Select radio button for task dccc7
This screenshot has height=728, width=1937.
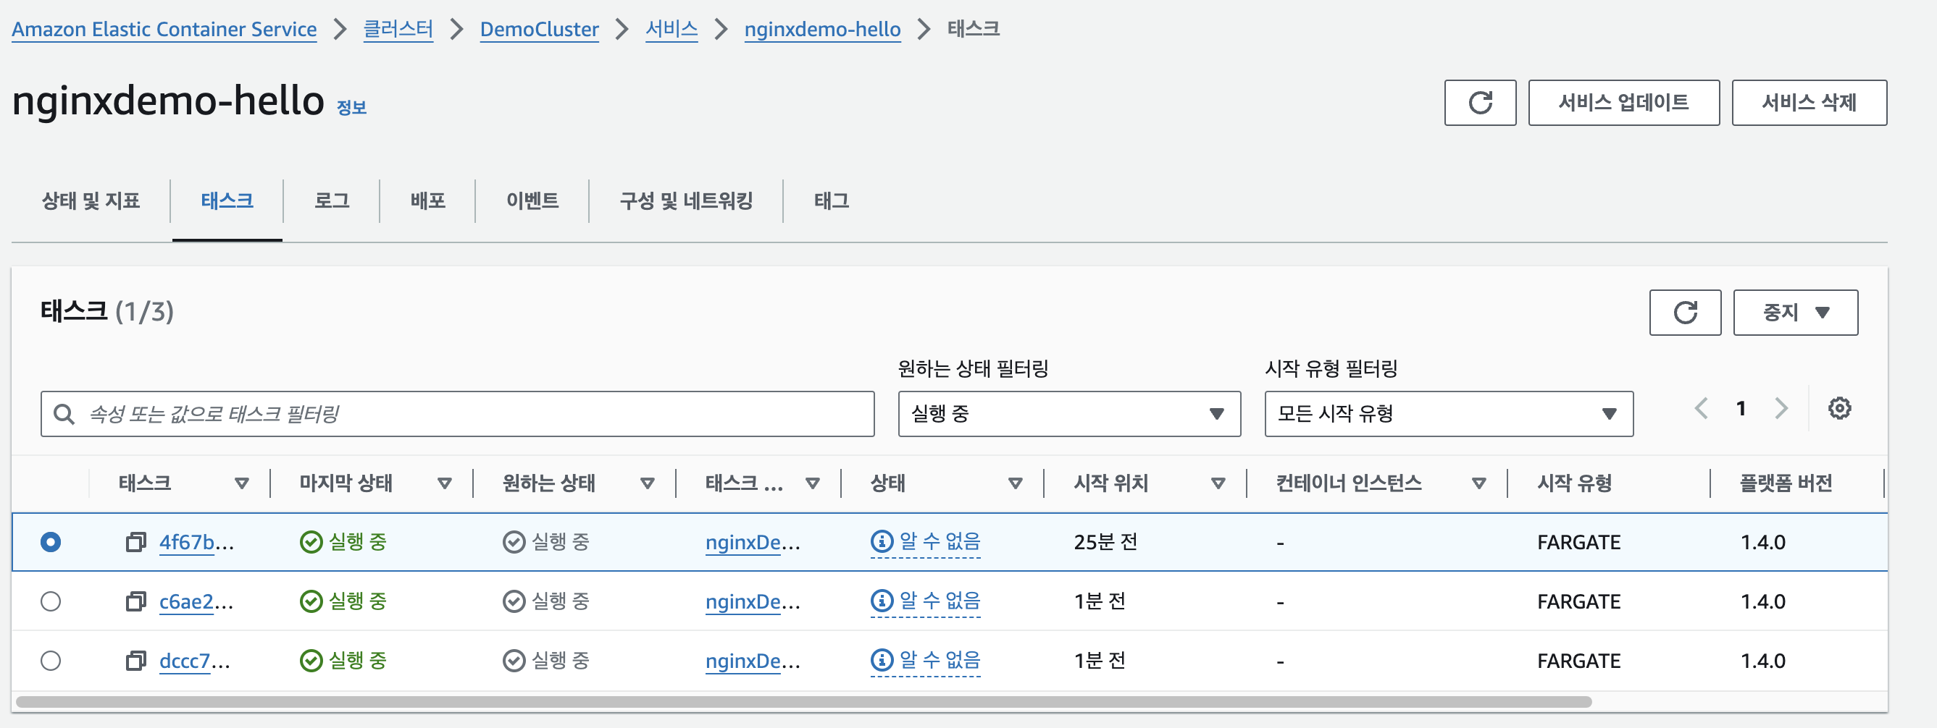(x=51, y=661)
